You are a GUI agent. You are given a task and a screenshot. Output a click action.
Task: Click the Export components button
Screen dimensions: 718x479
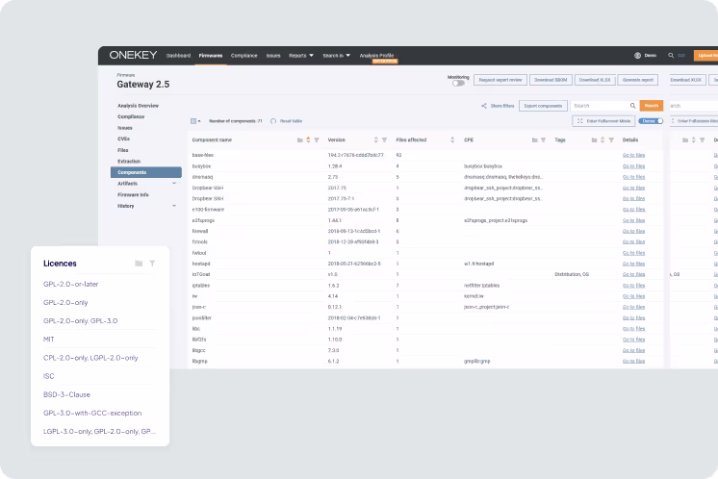coord(543,106)
